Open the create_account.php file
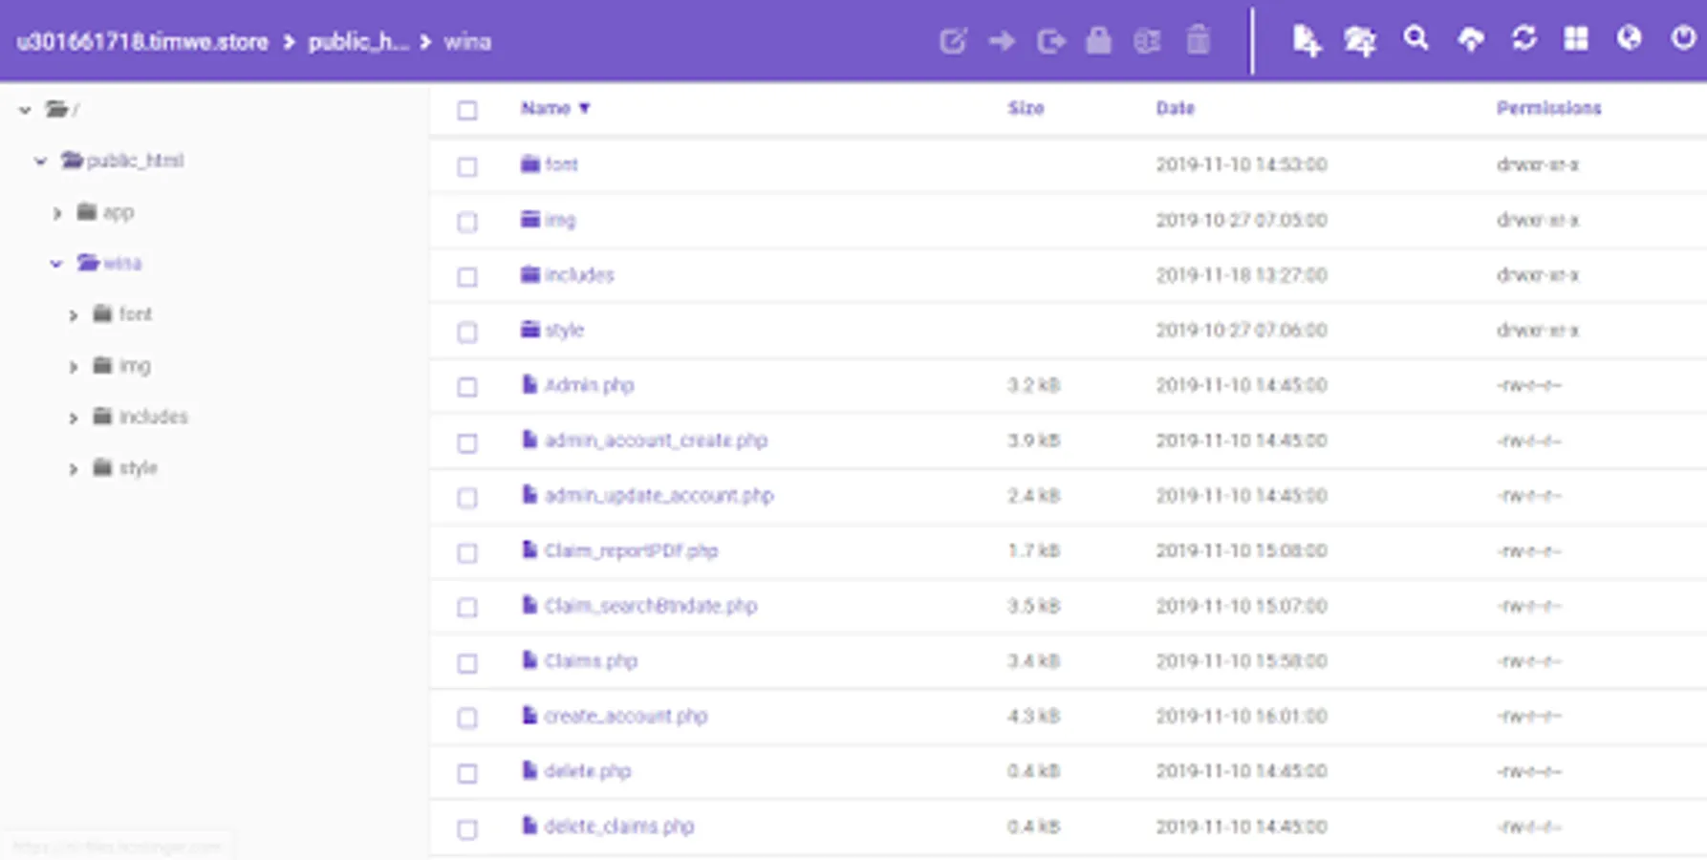Image resolution: width=1707 pixels, height=860 pixels. click(x=626, y=716)
